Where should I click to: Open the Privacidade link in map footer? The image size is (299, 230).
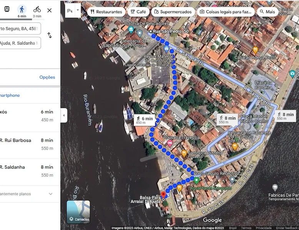click(264, 228)
